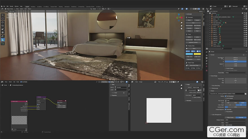Click the Lamp button in Props
This screenshot has height=139, width=248.
point(197,37)
